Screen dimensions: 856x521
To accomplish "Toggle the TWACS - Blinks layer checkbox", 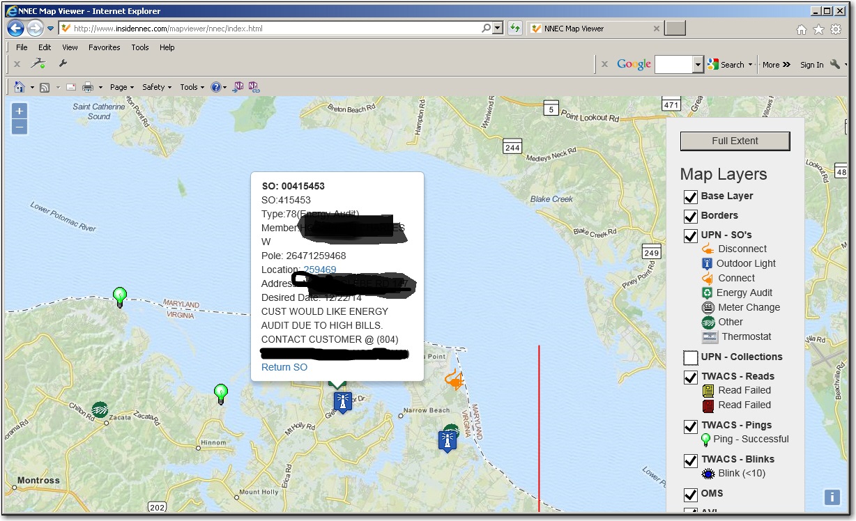I will pyautogui.click(x=690, y=460).
